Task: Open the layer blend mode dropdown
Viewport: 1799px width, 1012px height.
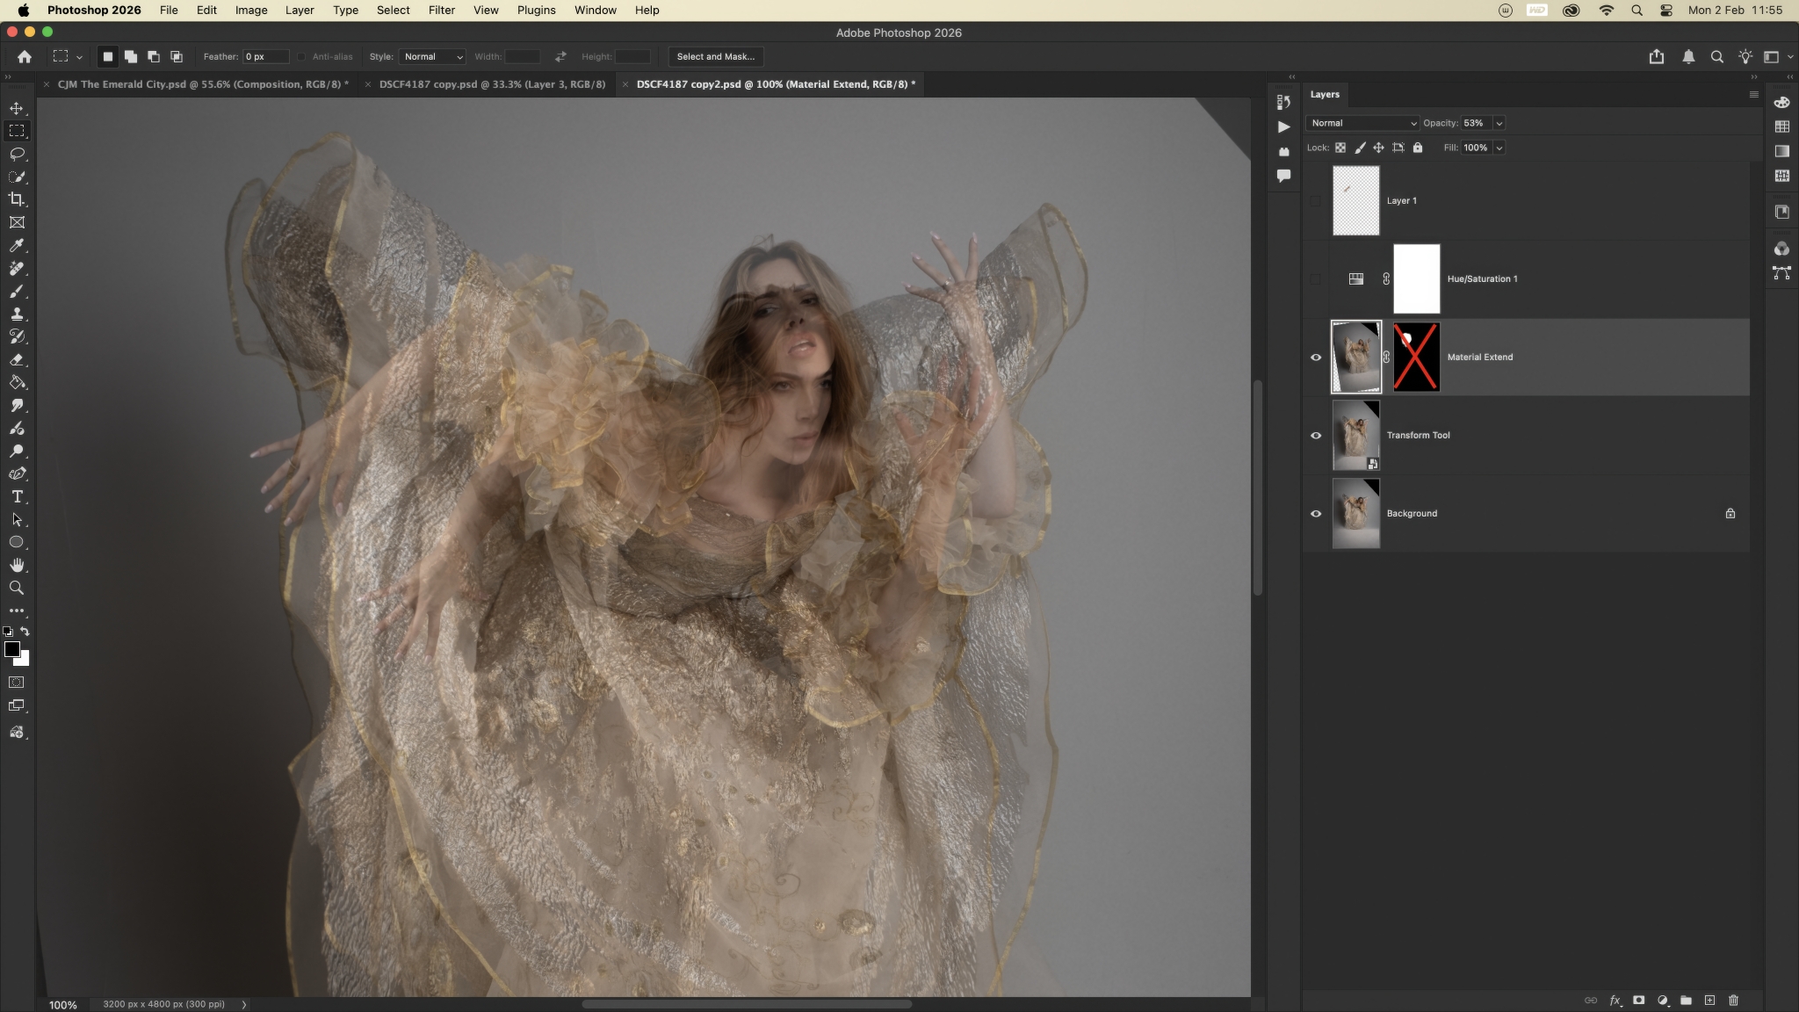Action: 1362,123
